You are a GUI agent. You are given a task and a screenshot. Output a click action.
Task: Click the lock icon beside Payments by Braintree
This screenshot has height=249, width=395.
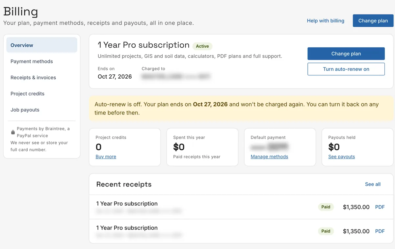[x=13, y=132]
